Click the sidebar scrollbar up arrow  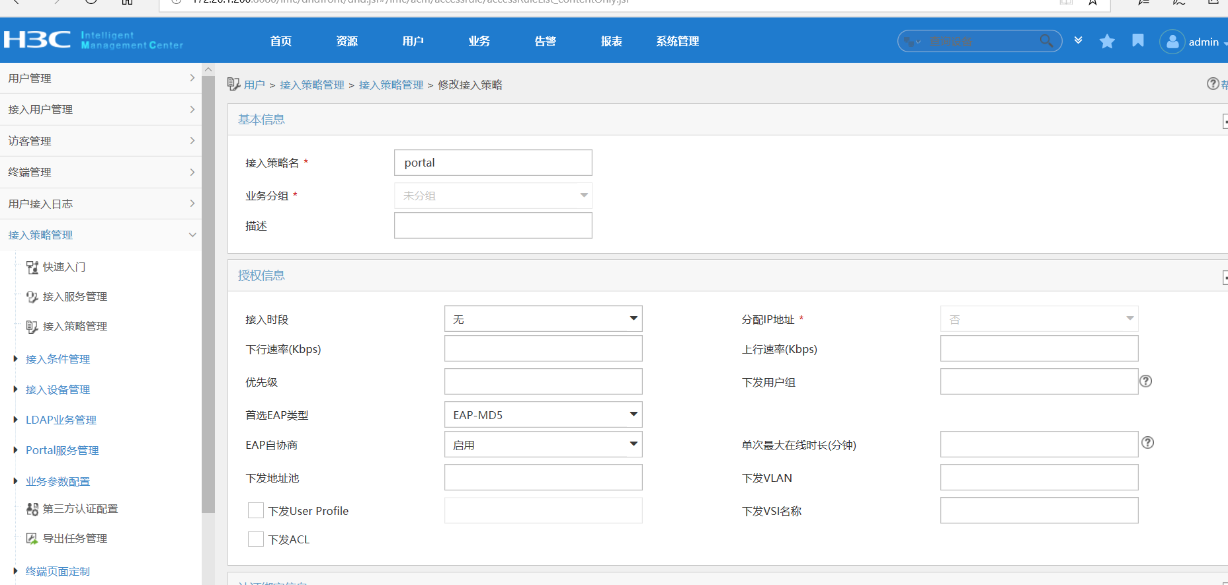(x=208, y=69)
